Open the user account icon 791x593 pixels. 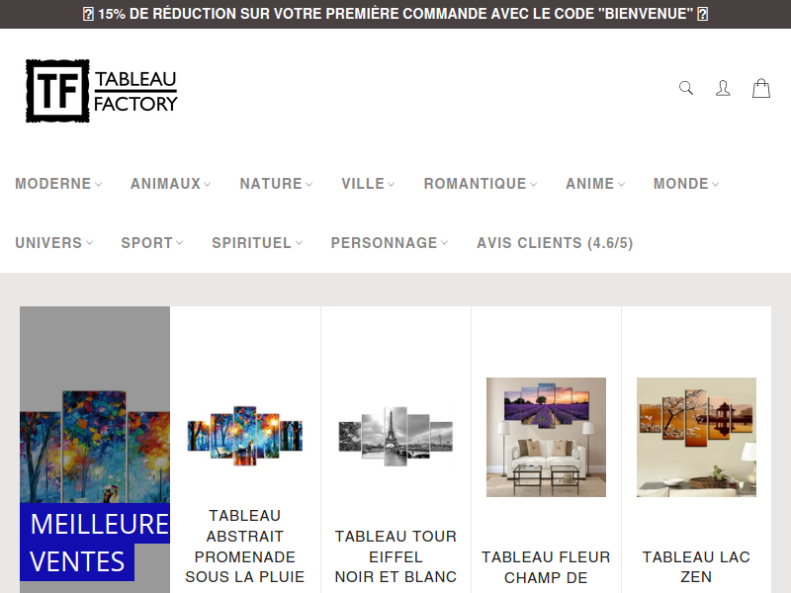click(x=723, y=88)
